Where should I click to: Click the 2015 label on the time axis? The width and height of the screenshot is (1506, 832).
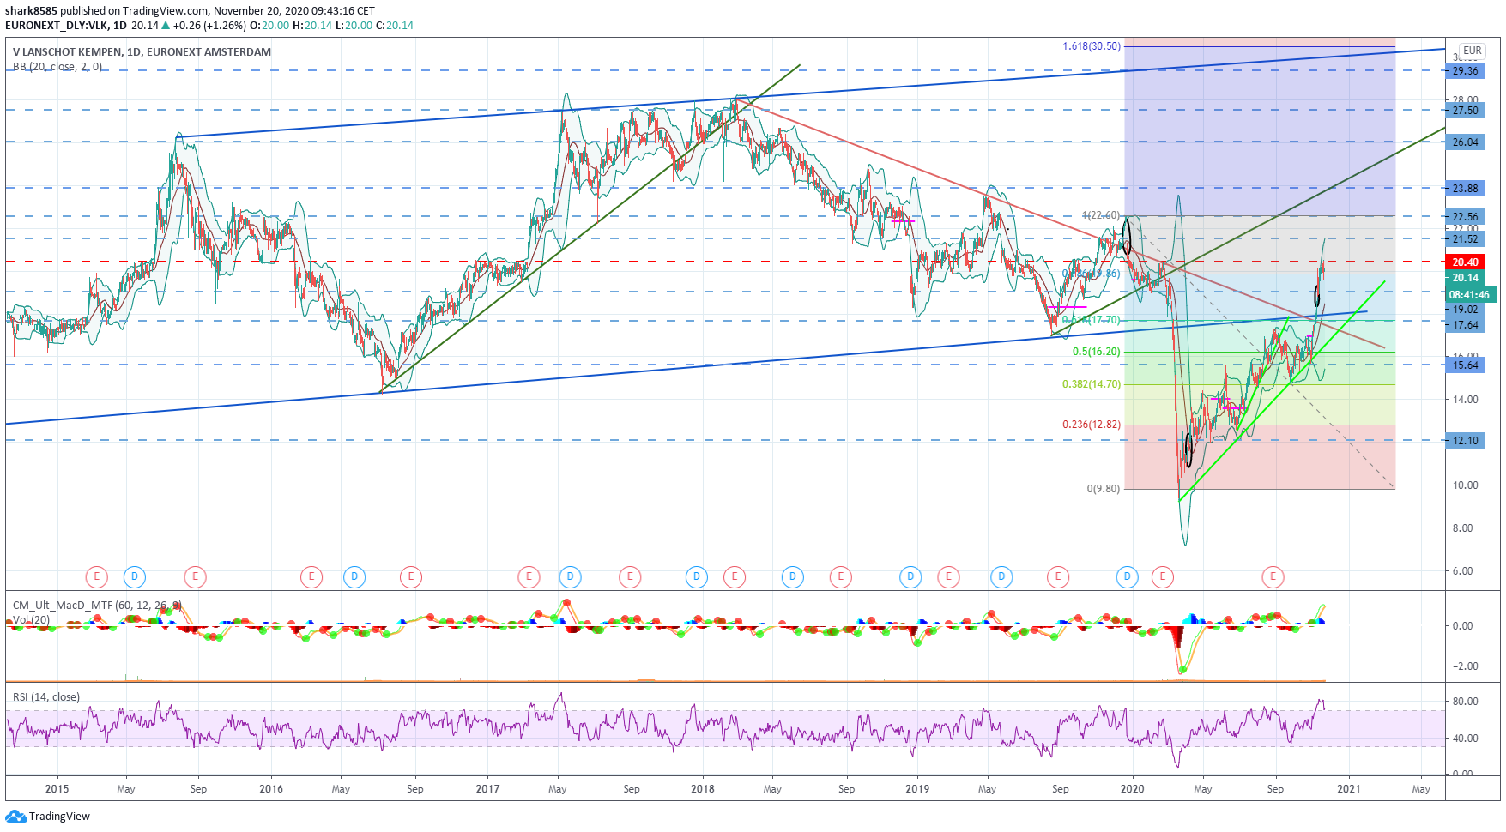click(x=57, y=789)
